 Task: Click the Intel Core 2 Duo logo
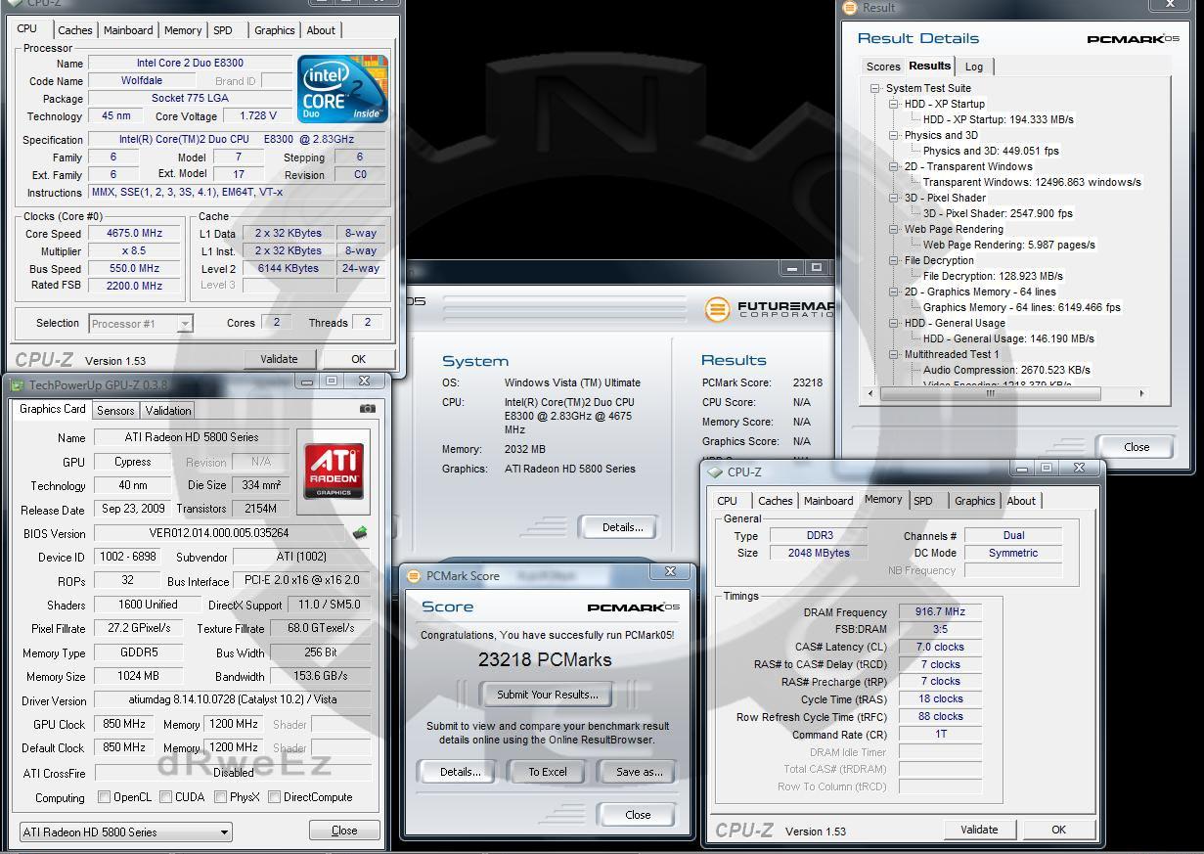[x=342, y=89]
